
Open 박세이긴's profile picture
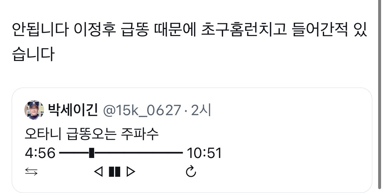pos(34,110)
